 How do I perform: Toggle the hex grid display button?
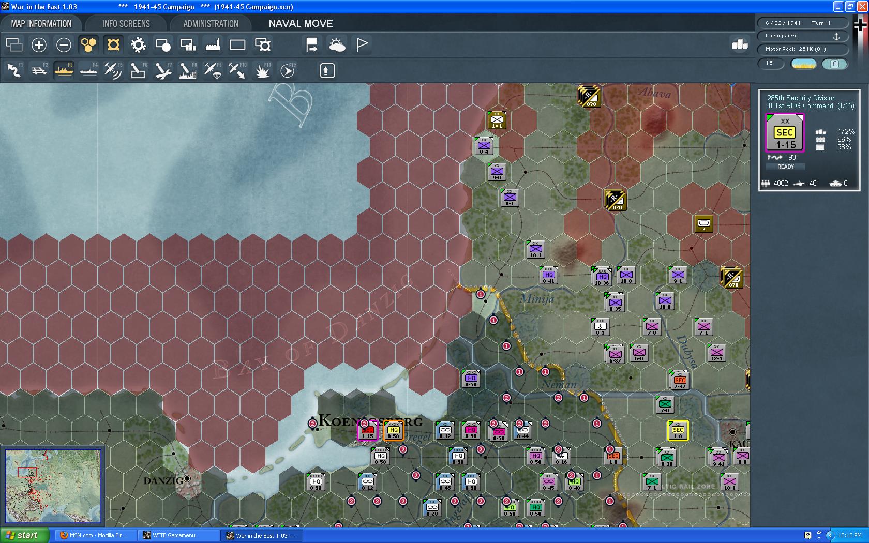pyautogui.click(x=88, y=45)
